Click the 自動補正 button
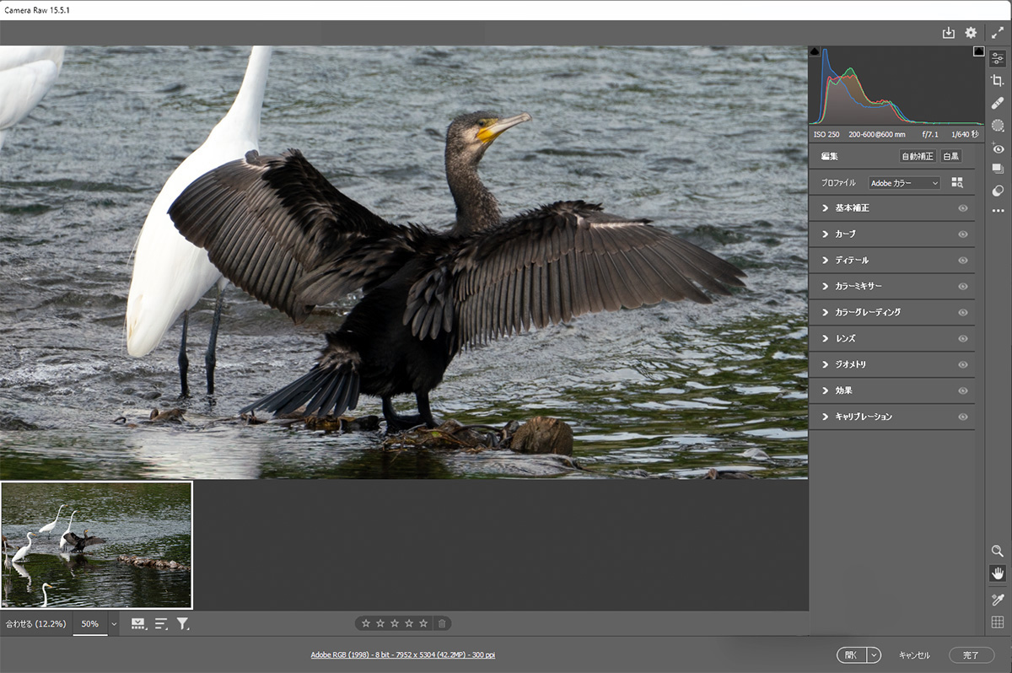Viewport: 1012px width, 673px height. (x=918, y=157)
